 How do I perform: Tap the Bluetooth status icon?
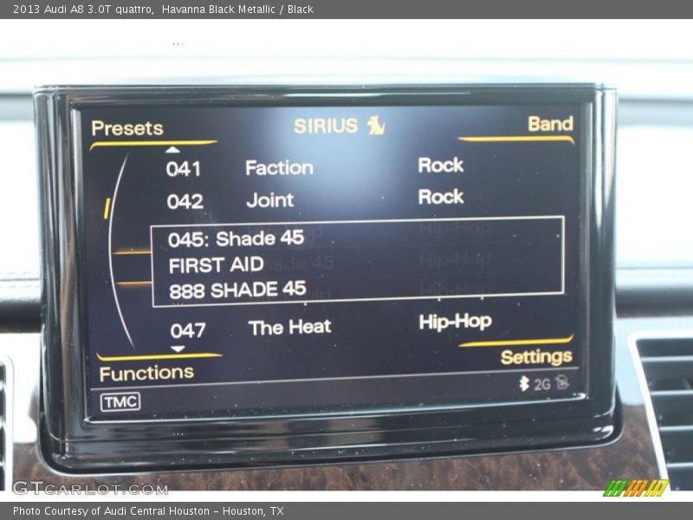pyautogui.click(x=524, y=384)
